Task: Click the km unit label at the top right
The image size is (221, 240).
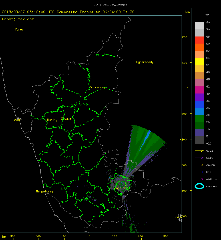Action: coord(188,12)
